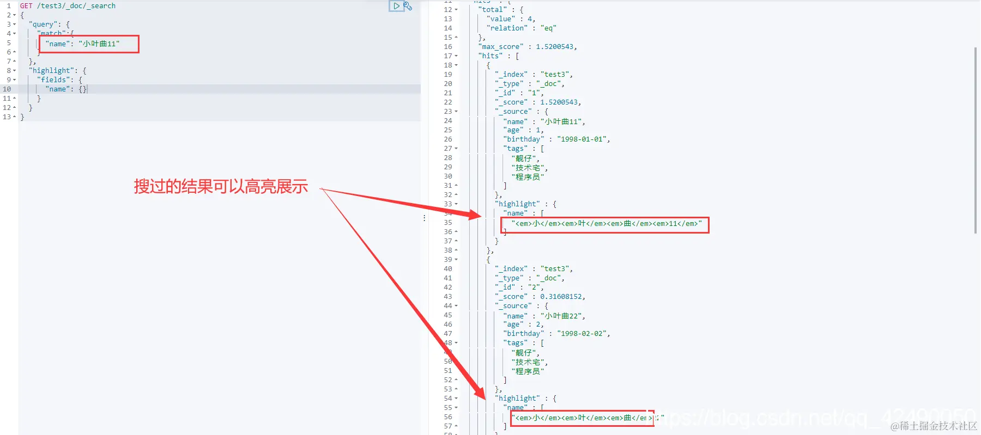
Task: Collapse "tags" fold at response line 27
Action: point(456,149)
